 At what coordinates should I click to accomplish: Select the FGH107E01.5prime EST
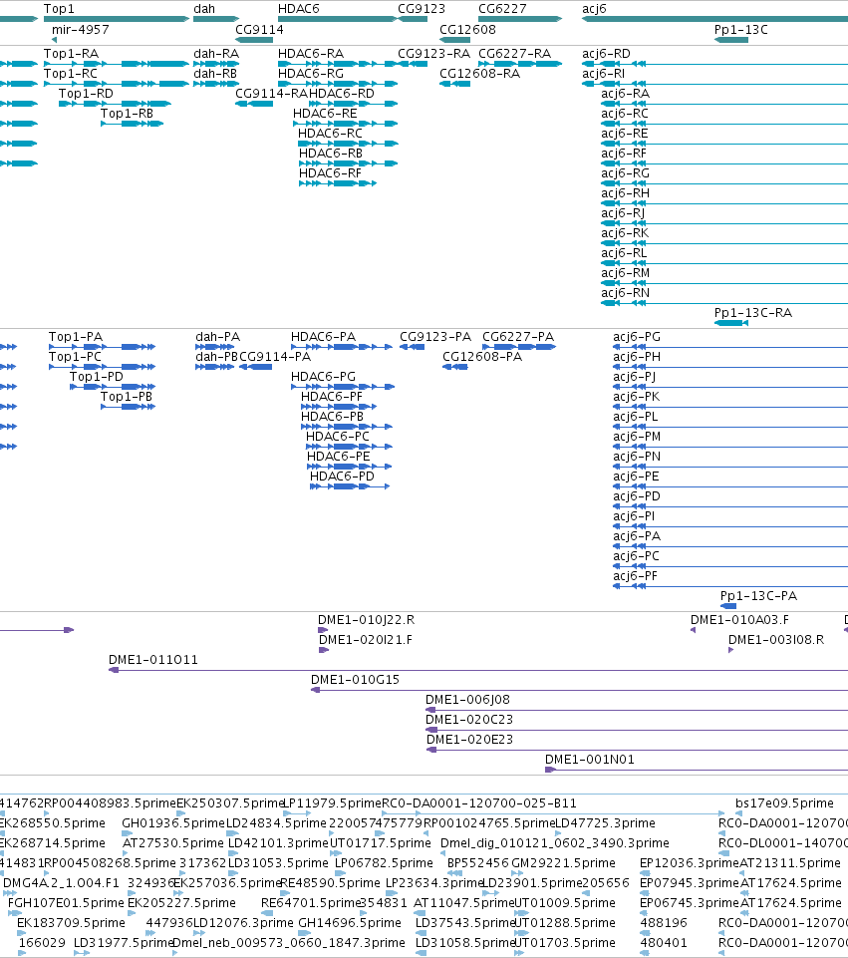pos(15,913)
